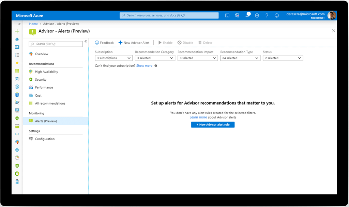Viewport: 349px width, 207px height.
Task: Click the Disable toolbar button
Action: [x=185, y=43]
